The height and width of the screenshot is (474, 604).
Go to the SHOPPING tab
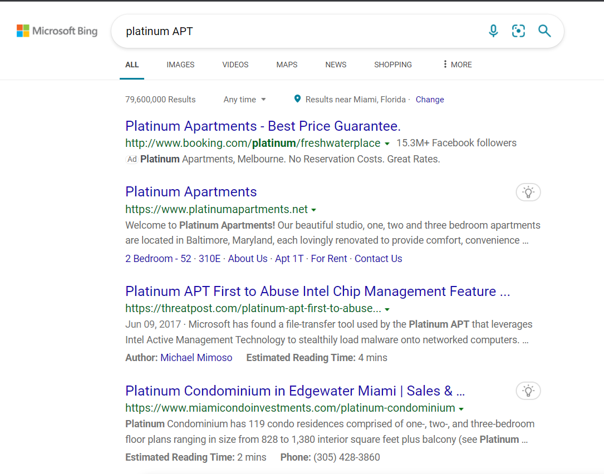pos(392,65)
